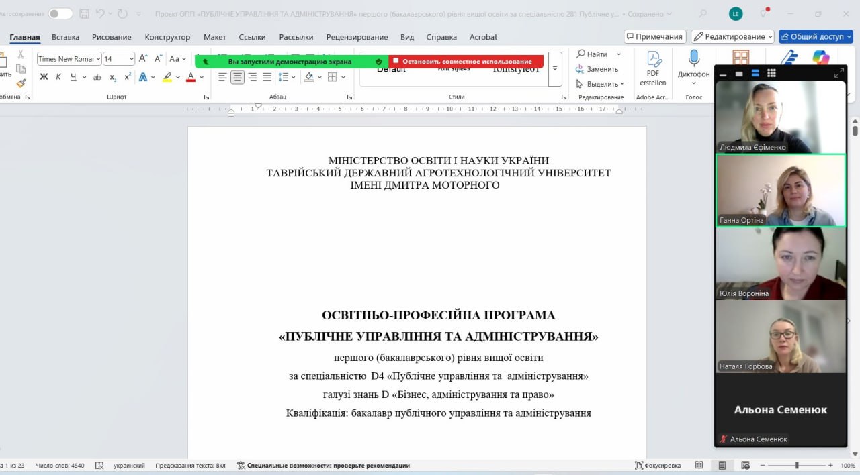The image size is (860, 475).
Task: Click Общий доступ share button
Action: pyautogui.click(x=816, y=36)
